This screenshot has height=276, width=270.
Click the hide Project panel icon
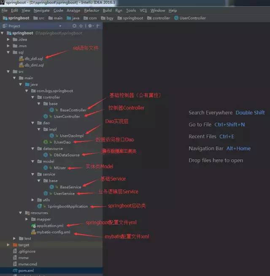(98, 26)
